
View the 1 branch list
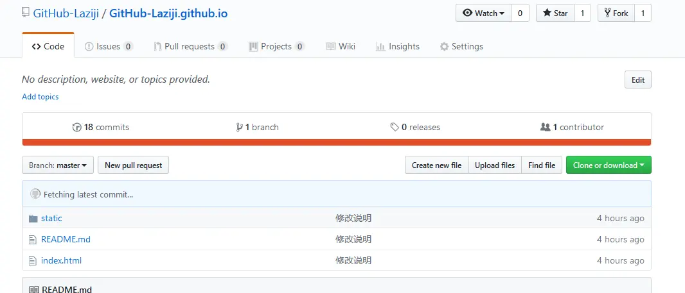[x=257, y=128]
